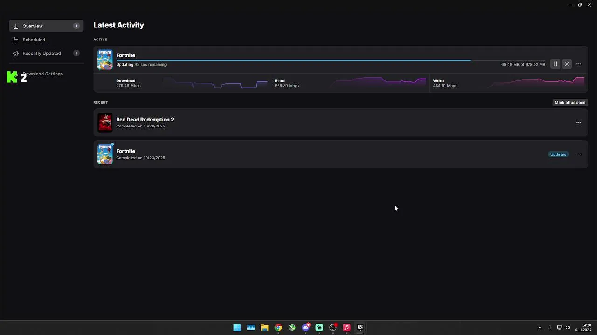597x335 pixels.
Task: Click the Scheduled calendar icon
Action: 16,40
